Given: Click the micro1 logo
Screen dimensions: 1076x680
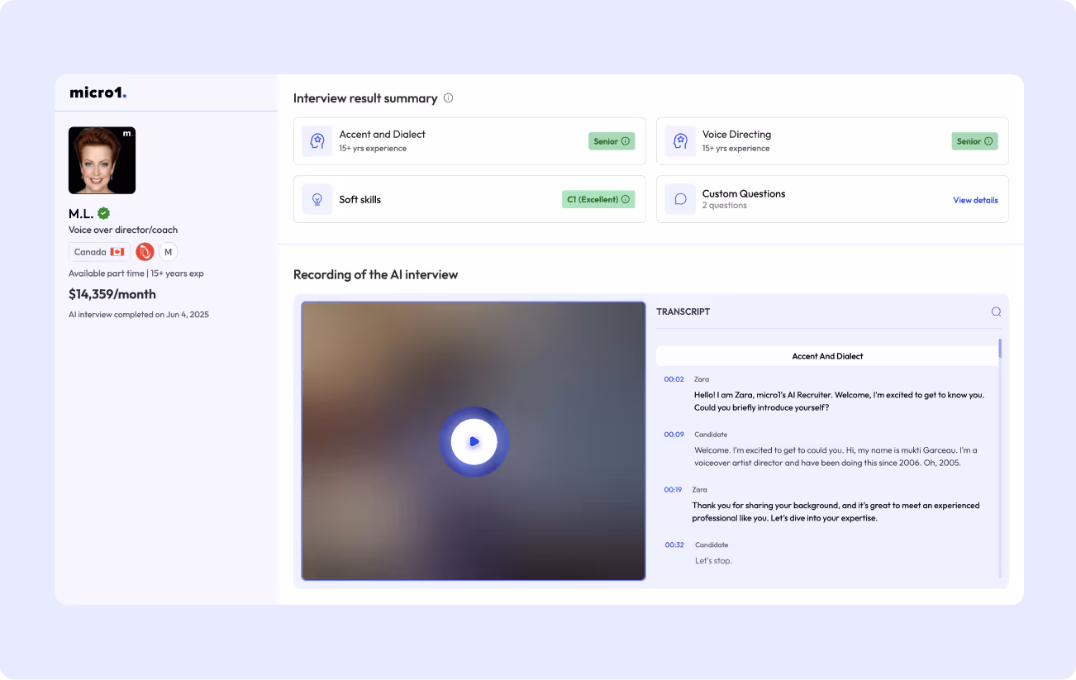Looking at the screenshot, I should click(x=98, y=93).
